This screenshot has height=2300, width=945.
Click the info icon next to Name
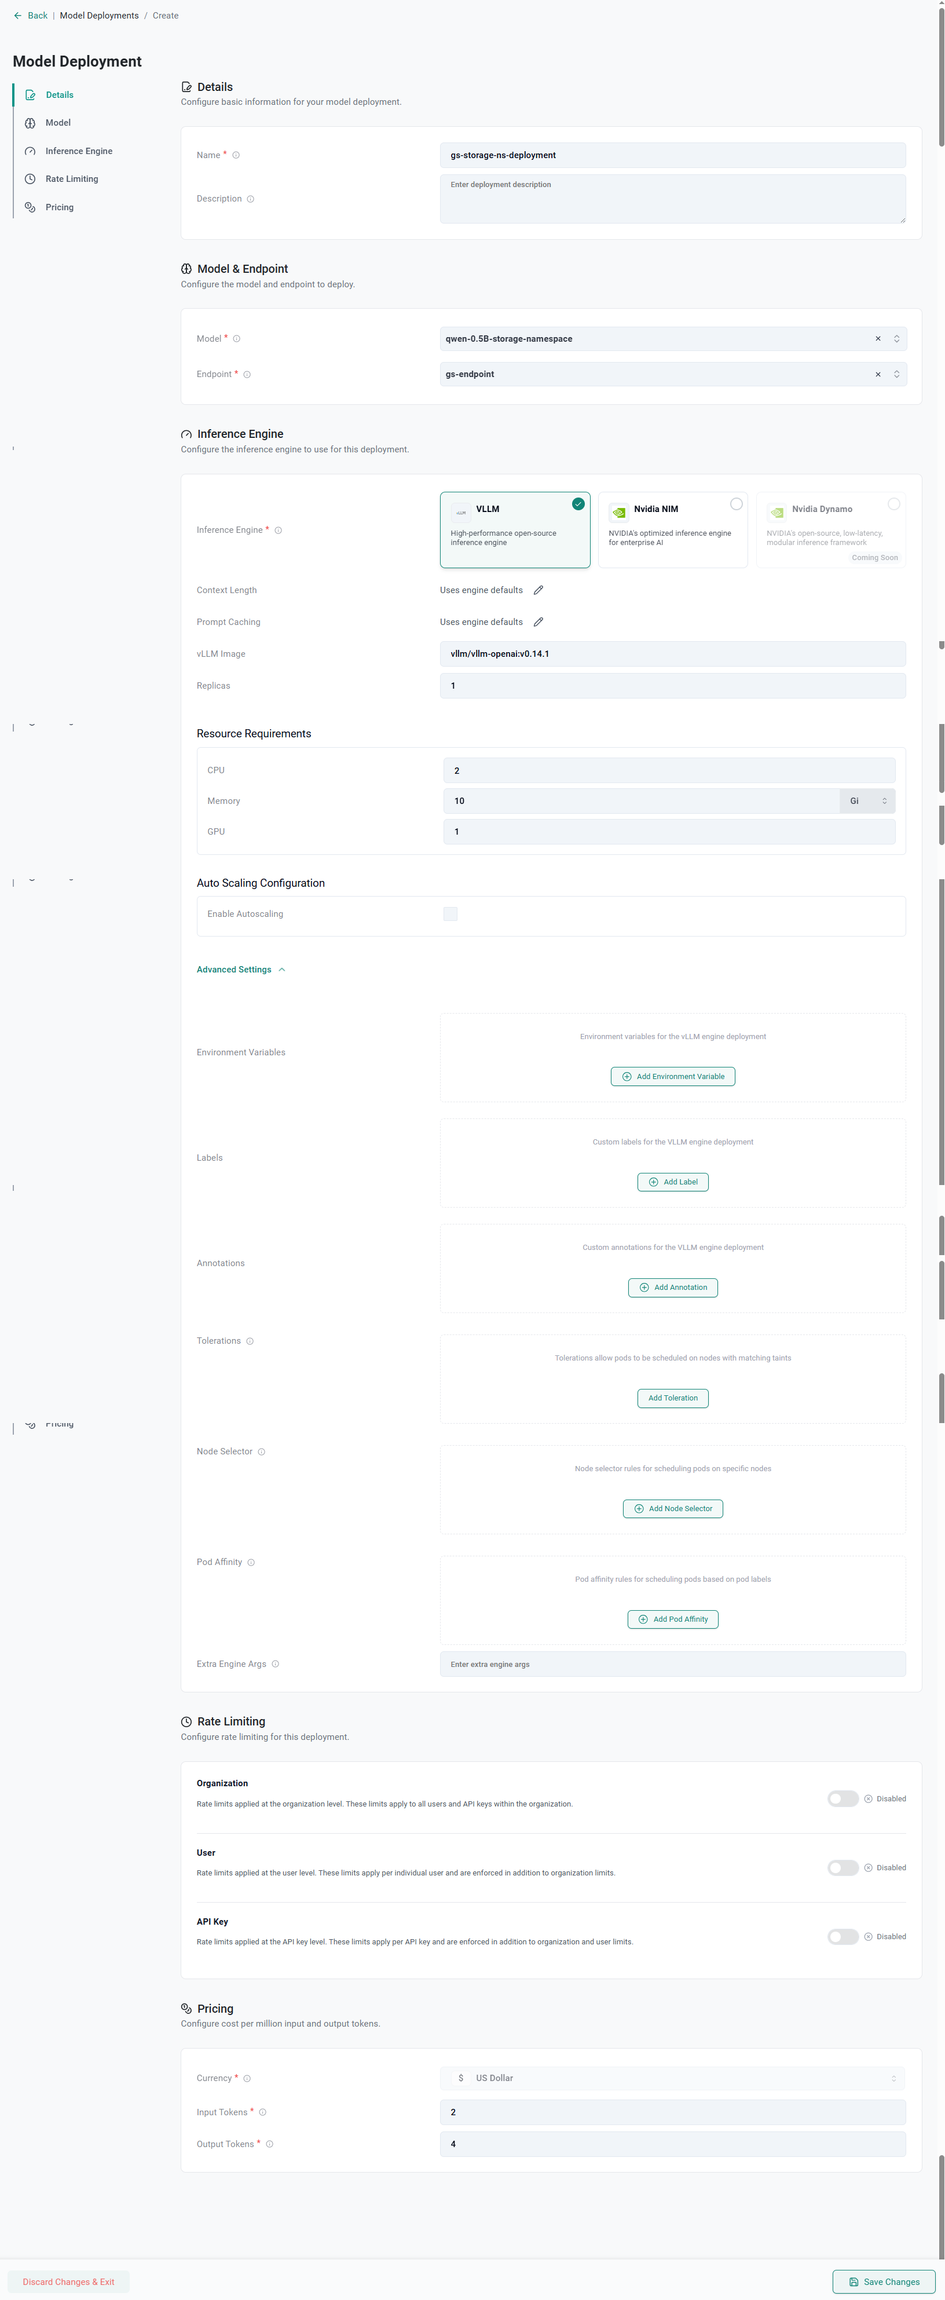236,155
